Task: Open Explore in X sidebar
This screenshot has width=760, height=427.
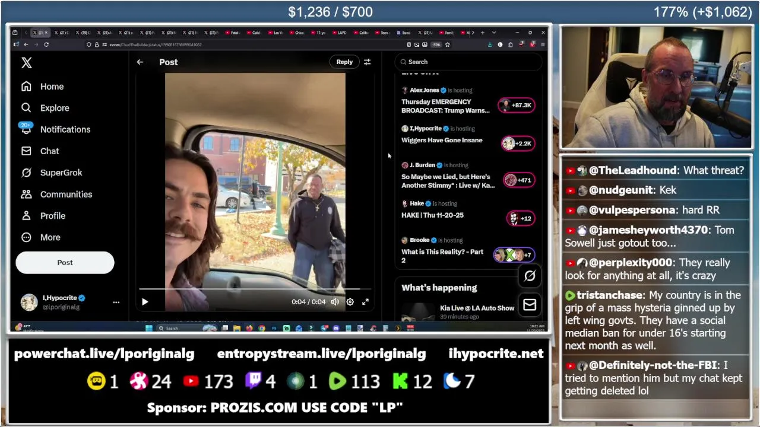Action: pyautogui.click(x=45, y=108)
